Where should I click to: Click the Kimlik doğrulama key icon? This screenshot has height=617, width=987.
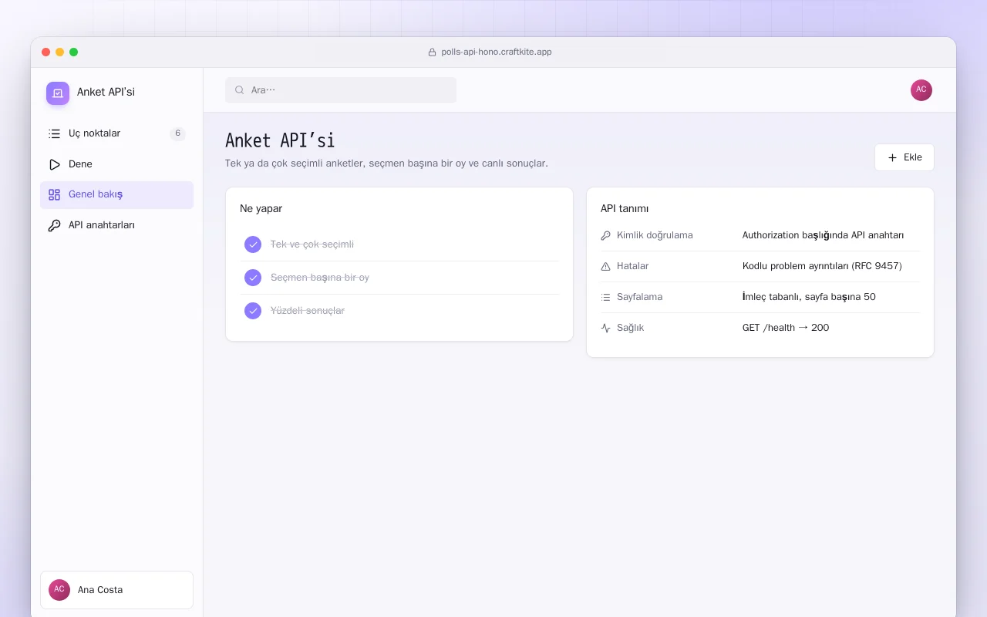coord(605,235)
